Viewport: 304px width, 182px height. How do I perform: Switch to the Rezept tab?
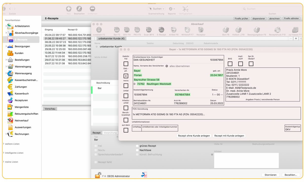click(x=97, y=133)
